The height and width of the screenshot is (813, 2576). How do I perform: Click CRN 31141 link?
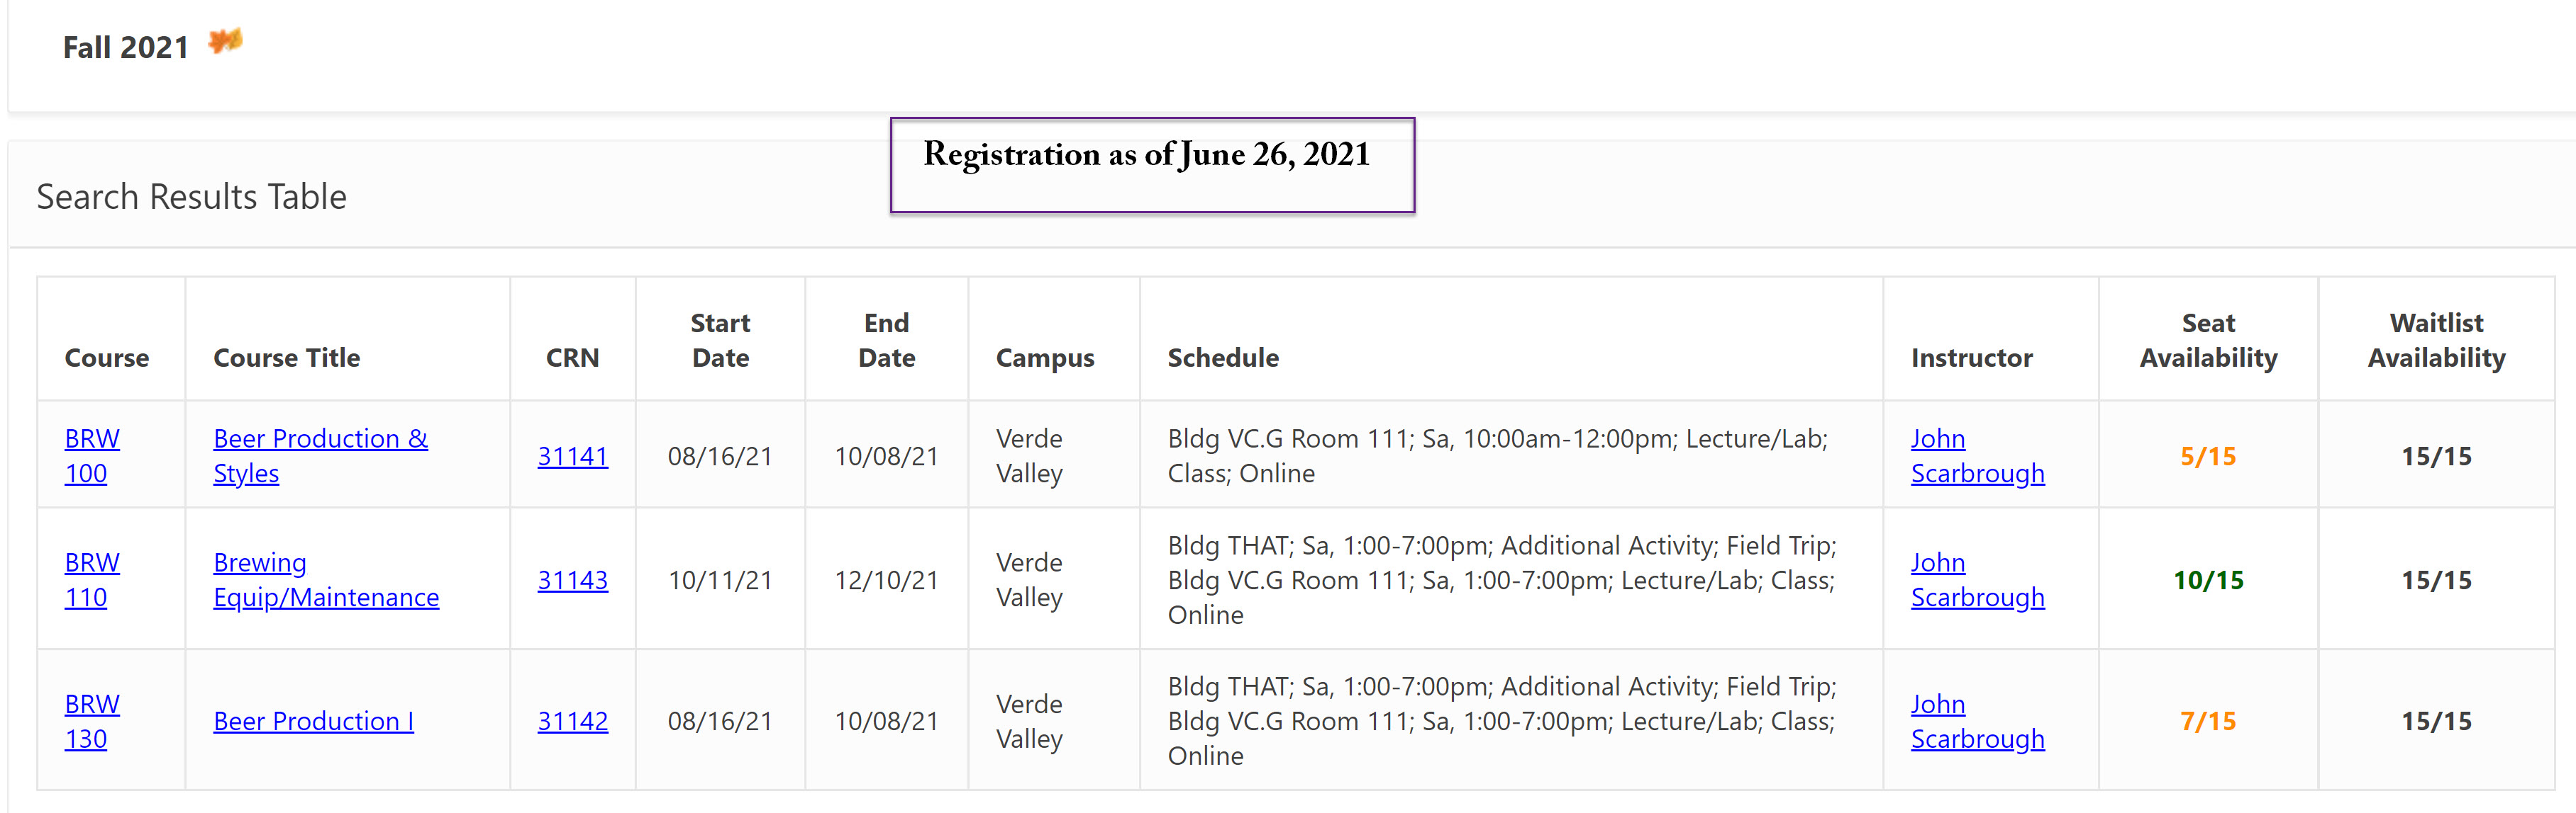point(573,457)
